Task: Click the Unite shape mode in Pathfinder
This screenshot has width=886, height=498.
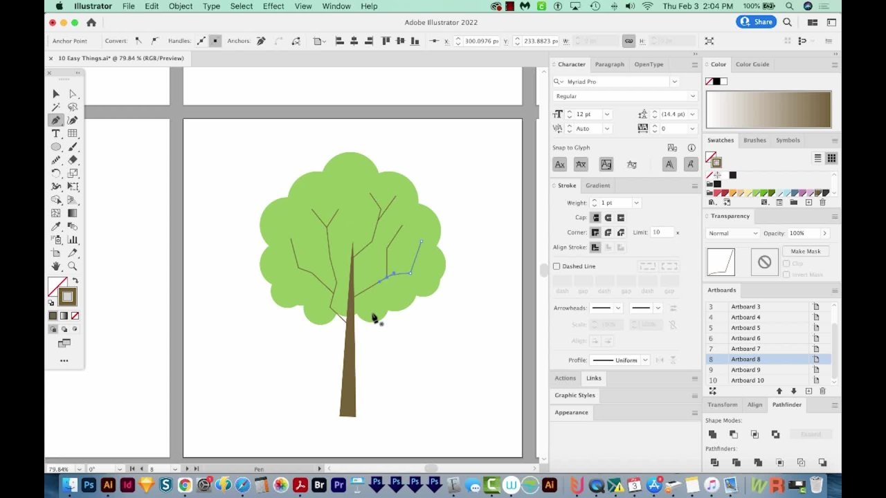Action: click(x=712, y=434)
